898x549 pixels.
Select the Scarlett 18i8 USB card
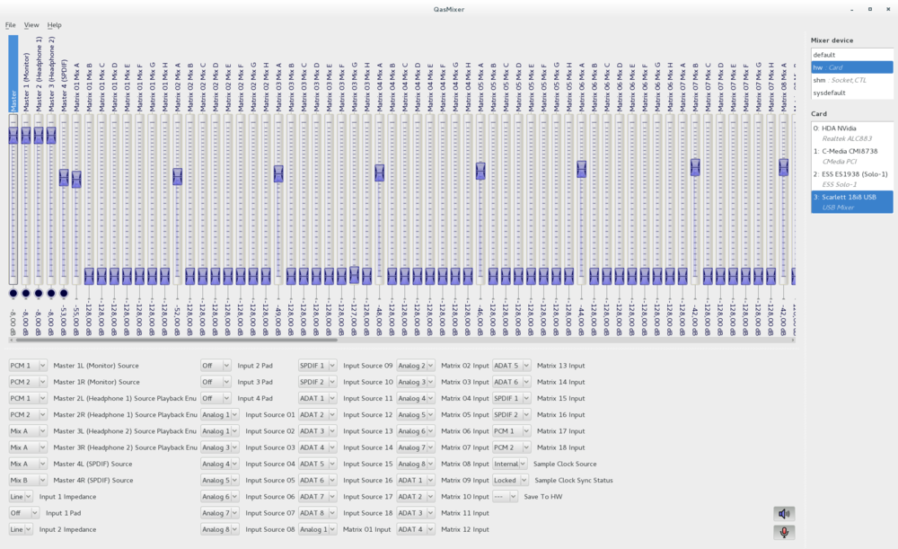click(x=851, y=202)
